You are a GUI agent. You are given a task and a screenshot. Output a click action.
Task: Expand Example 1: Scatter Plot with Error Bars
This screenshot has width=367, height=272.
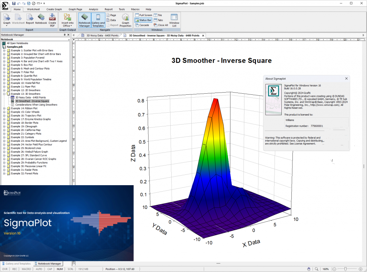point(4,50)
